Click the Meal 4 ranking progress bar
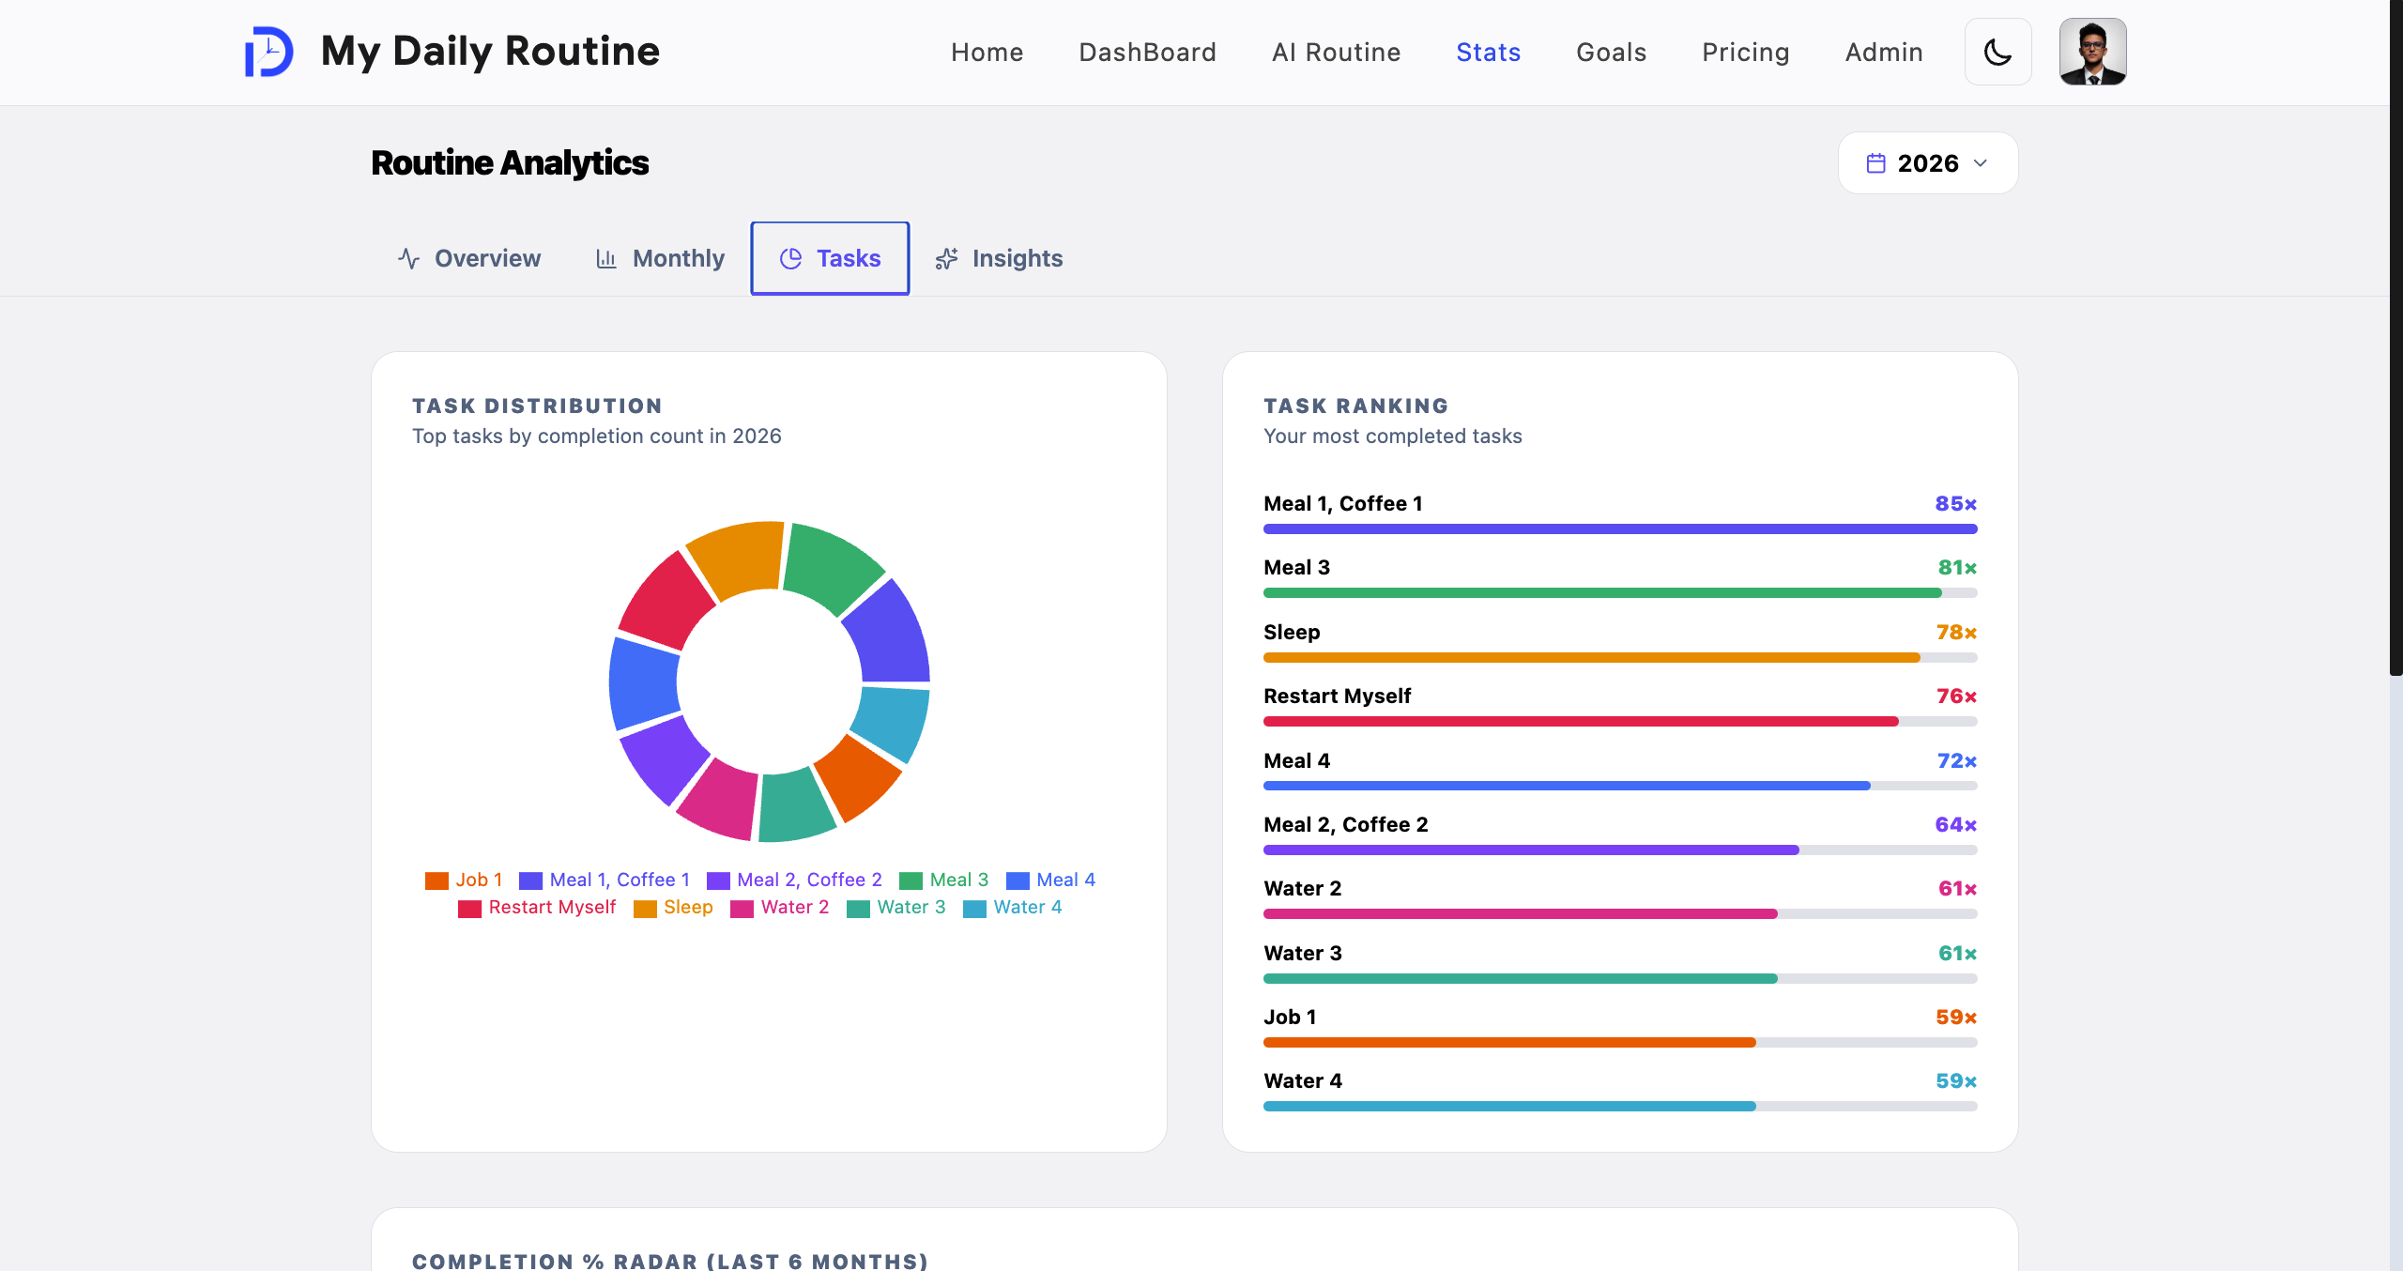The width and height of the screenshot is (2403, 1271). click(x=1620, y=786)
